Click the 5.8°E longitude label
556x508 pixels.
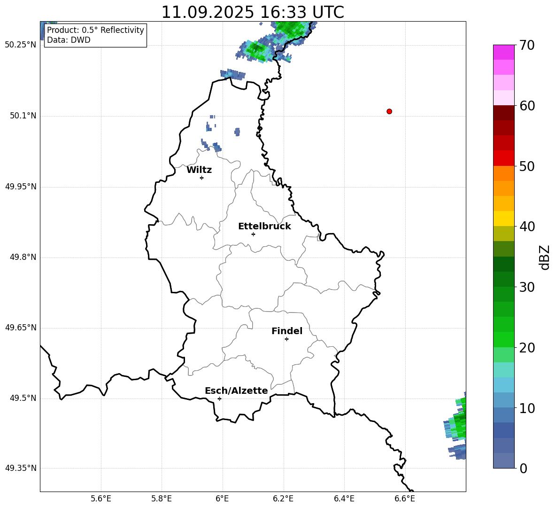(162, 499)
